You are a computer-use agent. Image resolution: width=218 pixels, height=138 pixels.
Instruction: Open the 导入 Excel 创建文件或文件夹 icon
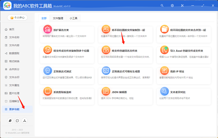point(164,50)
